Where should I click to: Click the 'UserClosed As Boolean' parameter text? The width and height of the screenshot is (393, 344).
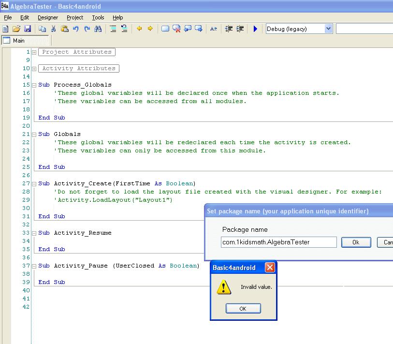(156, 266)
